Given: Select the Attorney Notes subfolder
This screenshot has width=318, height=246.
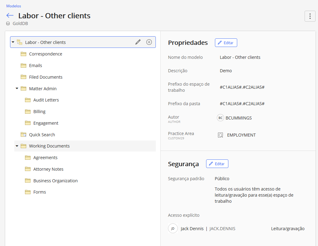Looking at the screenshot, I should click(x=48, y=169).
